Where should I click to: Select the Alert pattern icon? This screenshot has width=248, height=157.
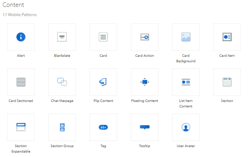pos(21,37)
